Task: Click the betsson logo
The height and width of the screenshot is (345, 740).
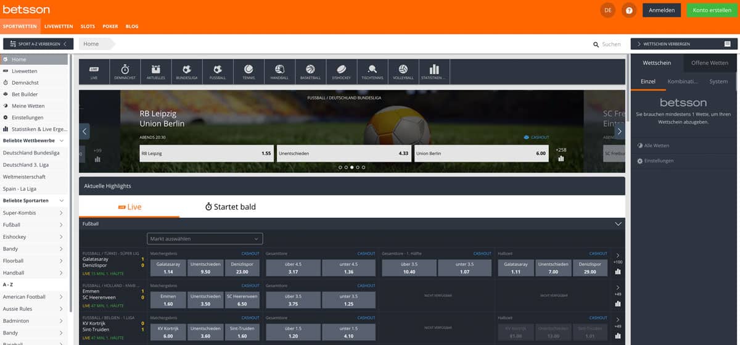Action: [x=26, y=9]
